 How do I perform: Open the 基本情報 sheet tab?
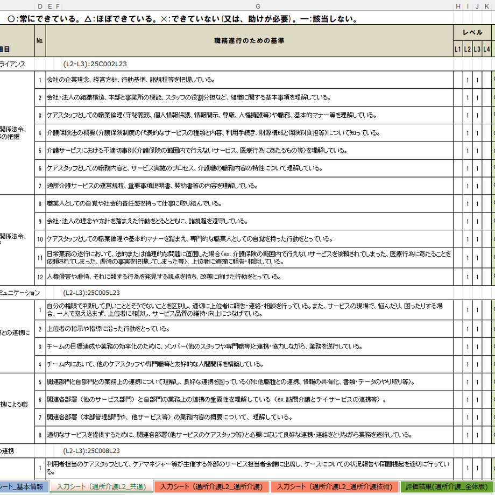(x=24, y=486)
